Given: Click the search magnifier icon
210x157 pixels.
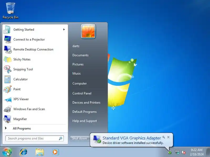Looking at the screenshot, I should tap(61, 138).
